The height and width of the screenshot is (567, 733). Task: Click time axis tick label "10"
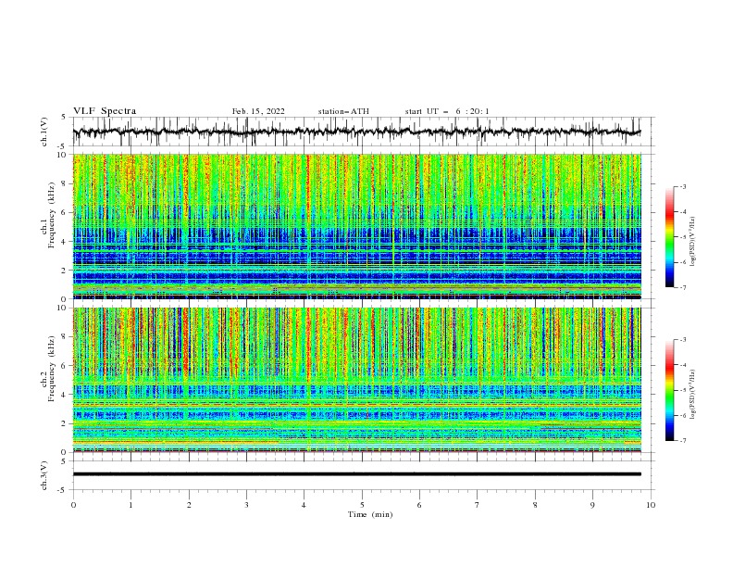click(651, 505)
